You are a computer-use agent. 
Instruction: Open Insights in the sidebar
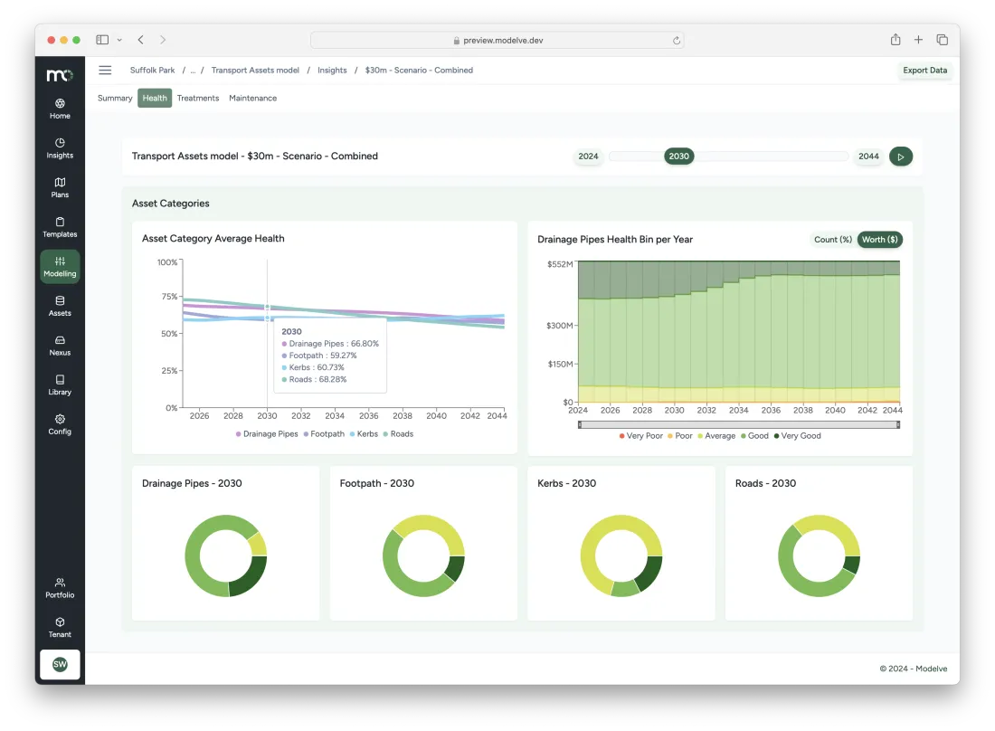pos(60,147)
